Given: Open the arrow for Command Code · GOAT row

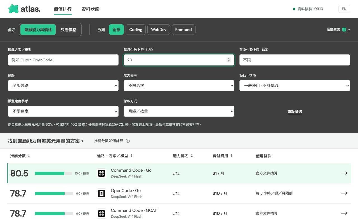Looking at the screenshot, I should [x=344, y=213].
